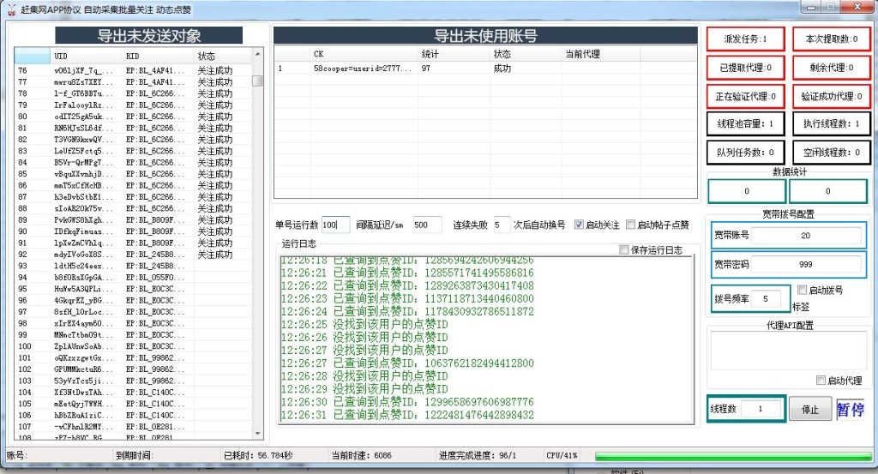Click the scrollbar thumb of the UID list

[257, 81]
